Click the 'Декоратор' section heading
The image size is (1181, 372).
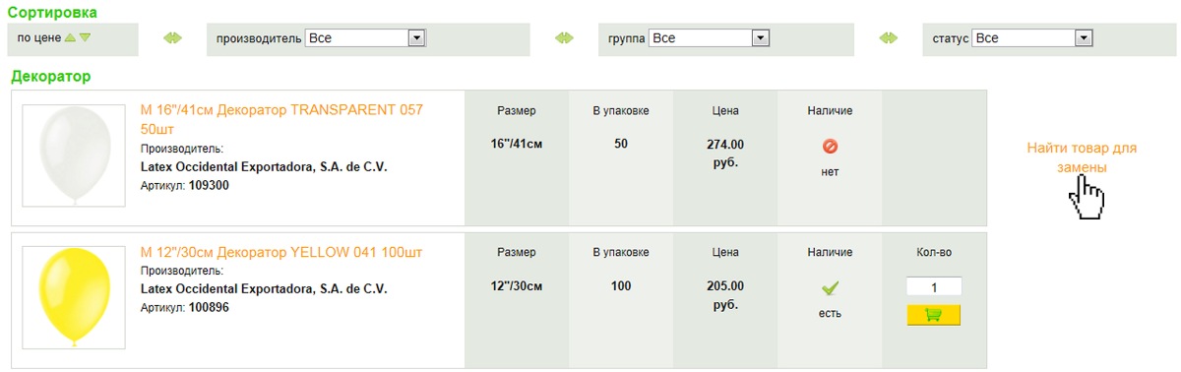(x=50, y=76)
